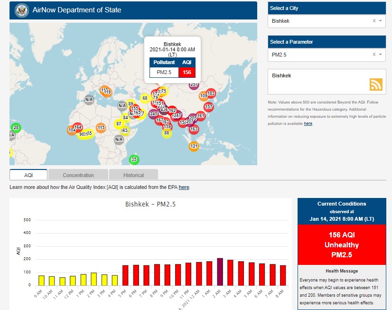Click the red map marker labeled 183
This screenshot has width=392, height=310.
point(211,94)
